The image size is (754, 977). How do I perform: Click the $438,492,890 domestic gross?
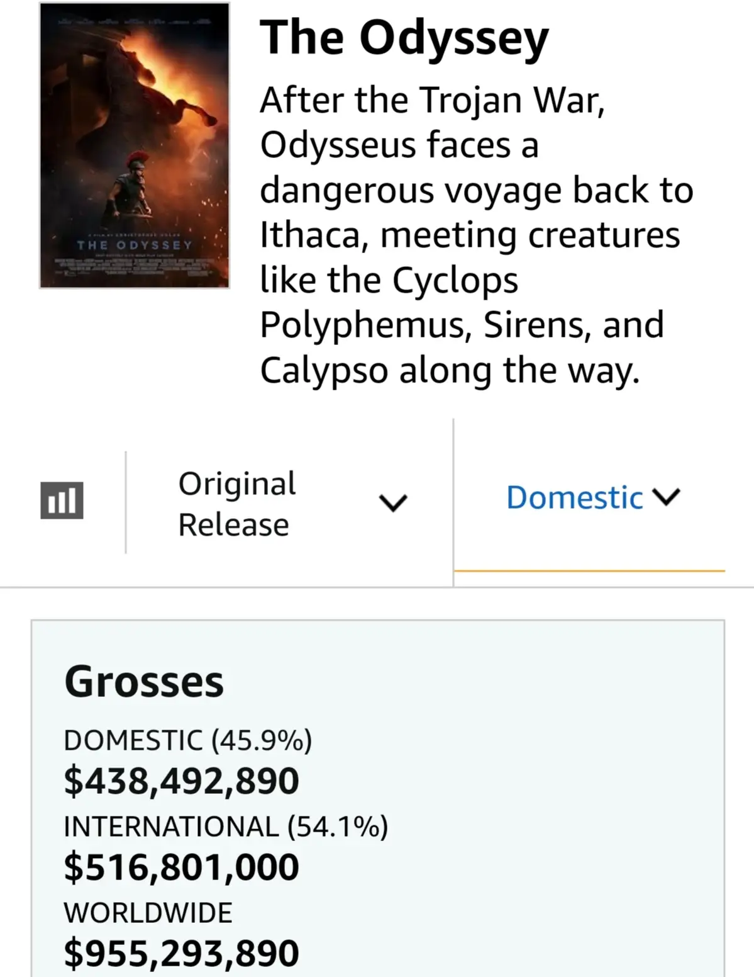pos(181,781)
